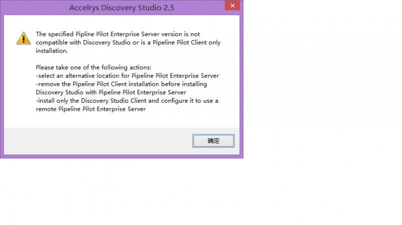Close the dialog with the red X
This screenshot has height=225, width=402.
[231, 7]
